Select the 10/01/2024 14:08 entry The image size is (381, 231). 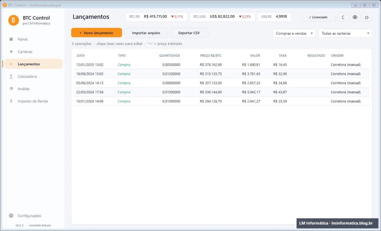click(x=222, y=101)
